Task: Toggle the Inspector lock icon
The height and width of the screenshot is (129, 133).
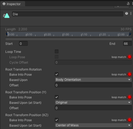Action: [128, 4]
